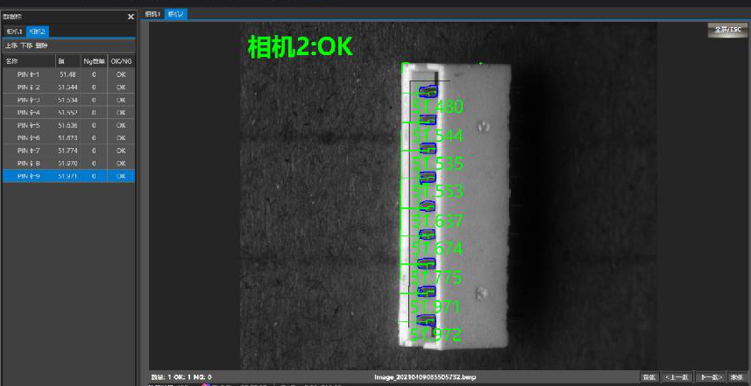
Task: Click the OK status of PIN 1 row
Action: click(121, 74)
